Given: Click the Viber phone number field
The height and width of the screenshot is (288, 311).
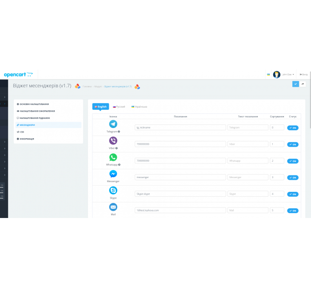Looking at the screenshot, I should tap(180, 144).
